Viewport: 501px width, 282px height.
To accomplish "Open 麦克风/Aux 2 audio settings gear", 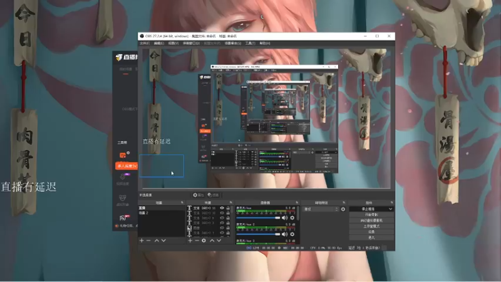I will coord(292,234).
